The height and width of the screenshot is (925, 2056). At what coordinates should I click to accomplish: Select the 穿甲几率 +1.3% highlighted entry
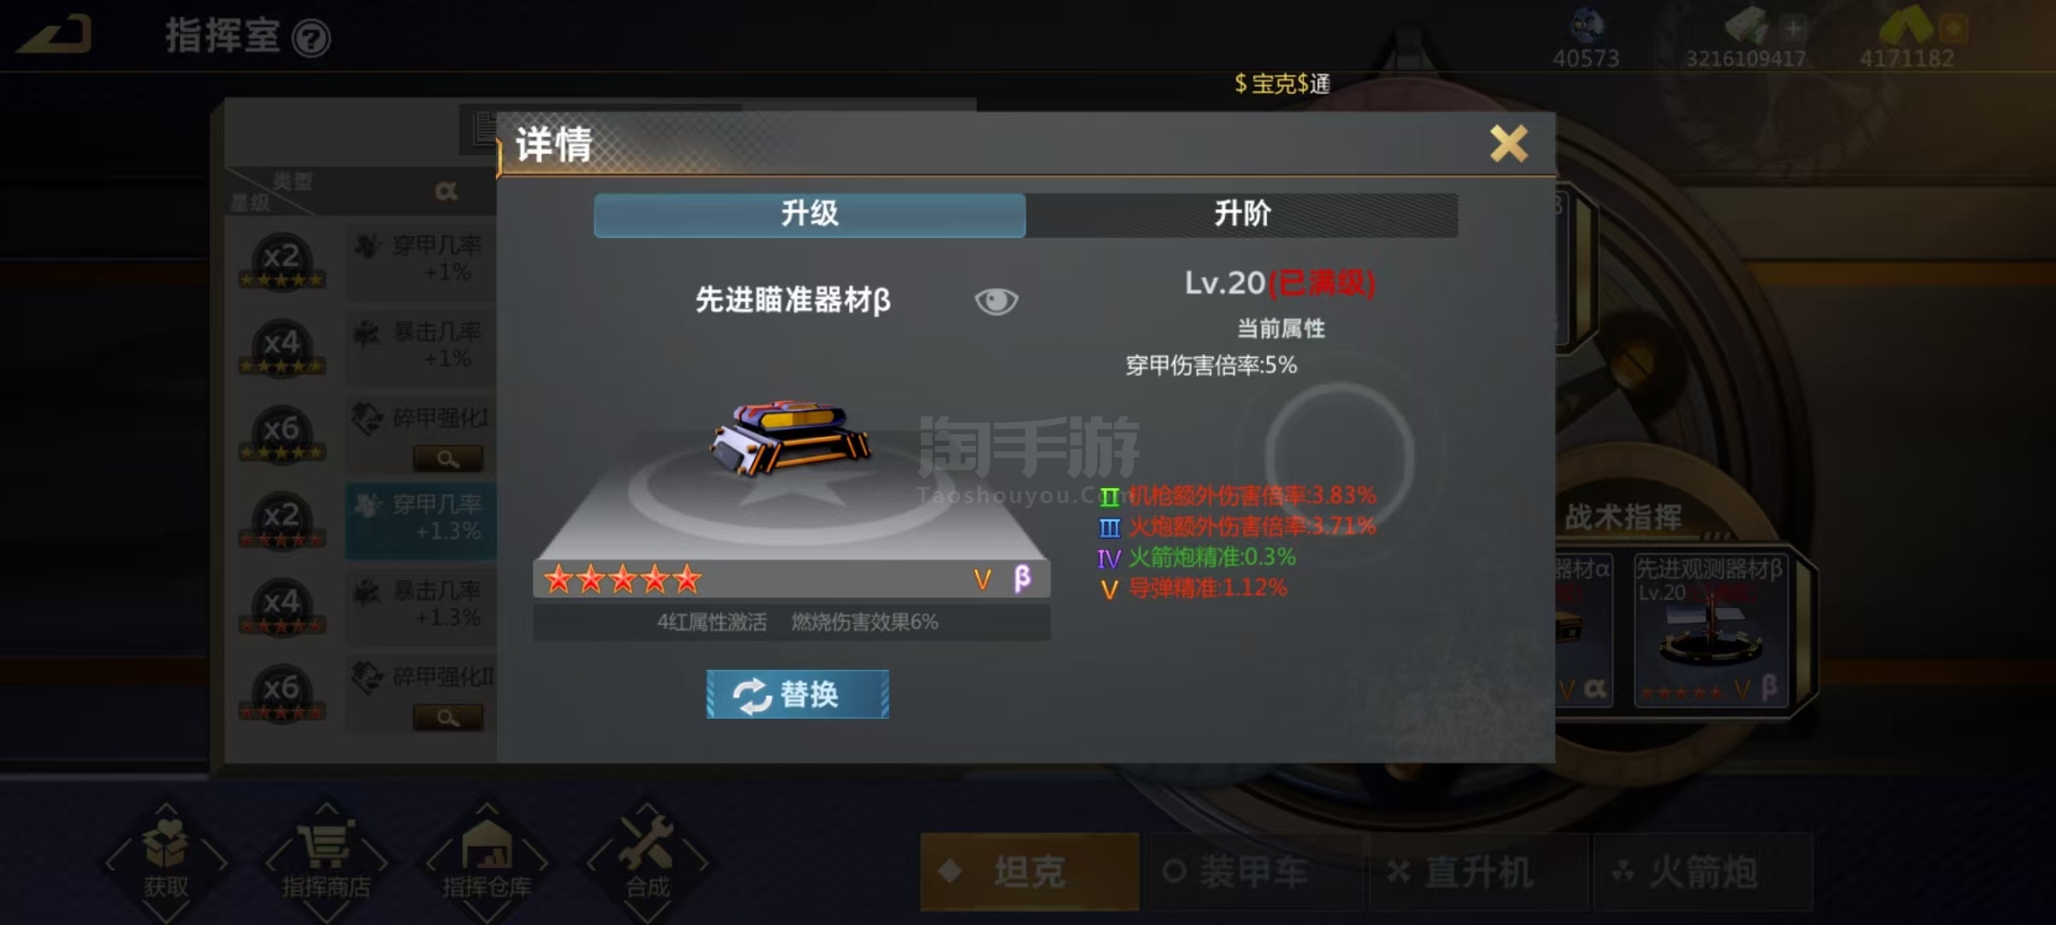point(421,521)
